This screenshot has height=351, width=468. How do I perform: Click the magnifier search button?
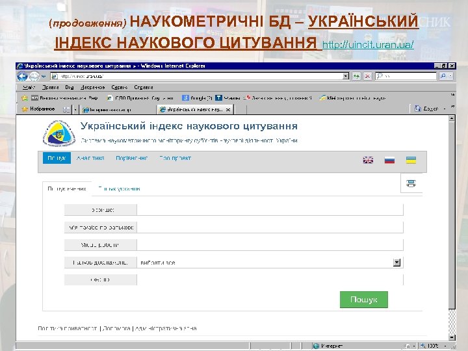pos(443,76)
